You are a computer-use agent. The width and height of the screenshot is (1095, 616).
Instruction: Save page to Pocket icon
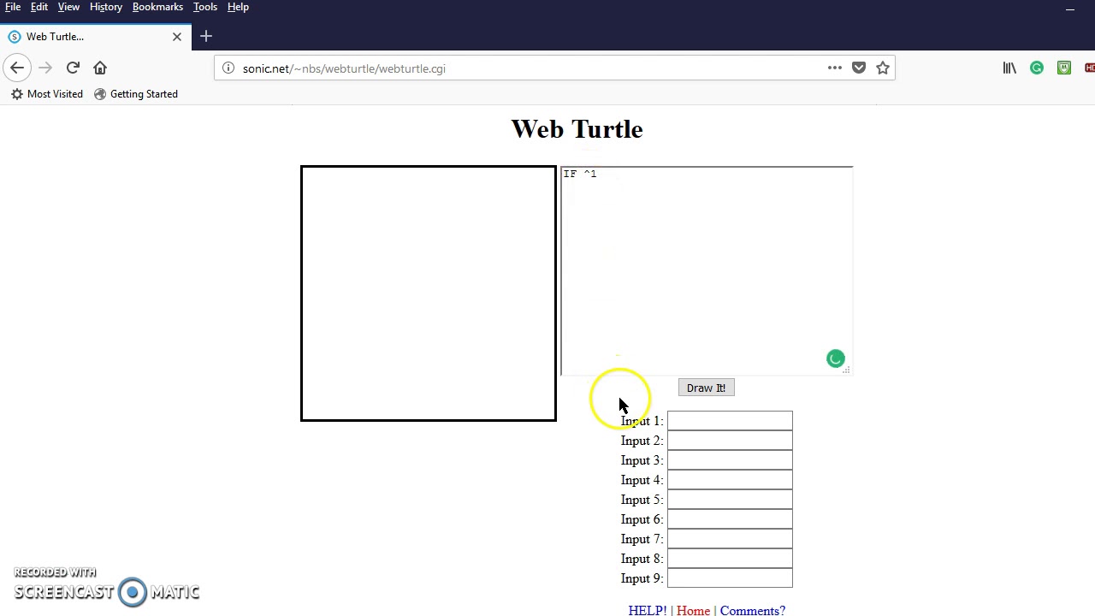click(859, 68)
